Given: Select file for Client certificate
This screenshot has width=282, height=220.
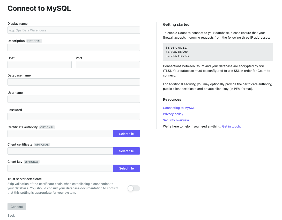Looking at the screenshot, I should pyautogui.click(x=127, y=151).
